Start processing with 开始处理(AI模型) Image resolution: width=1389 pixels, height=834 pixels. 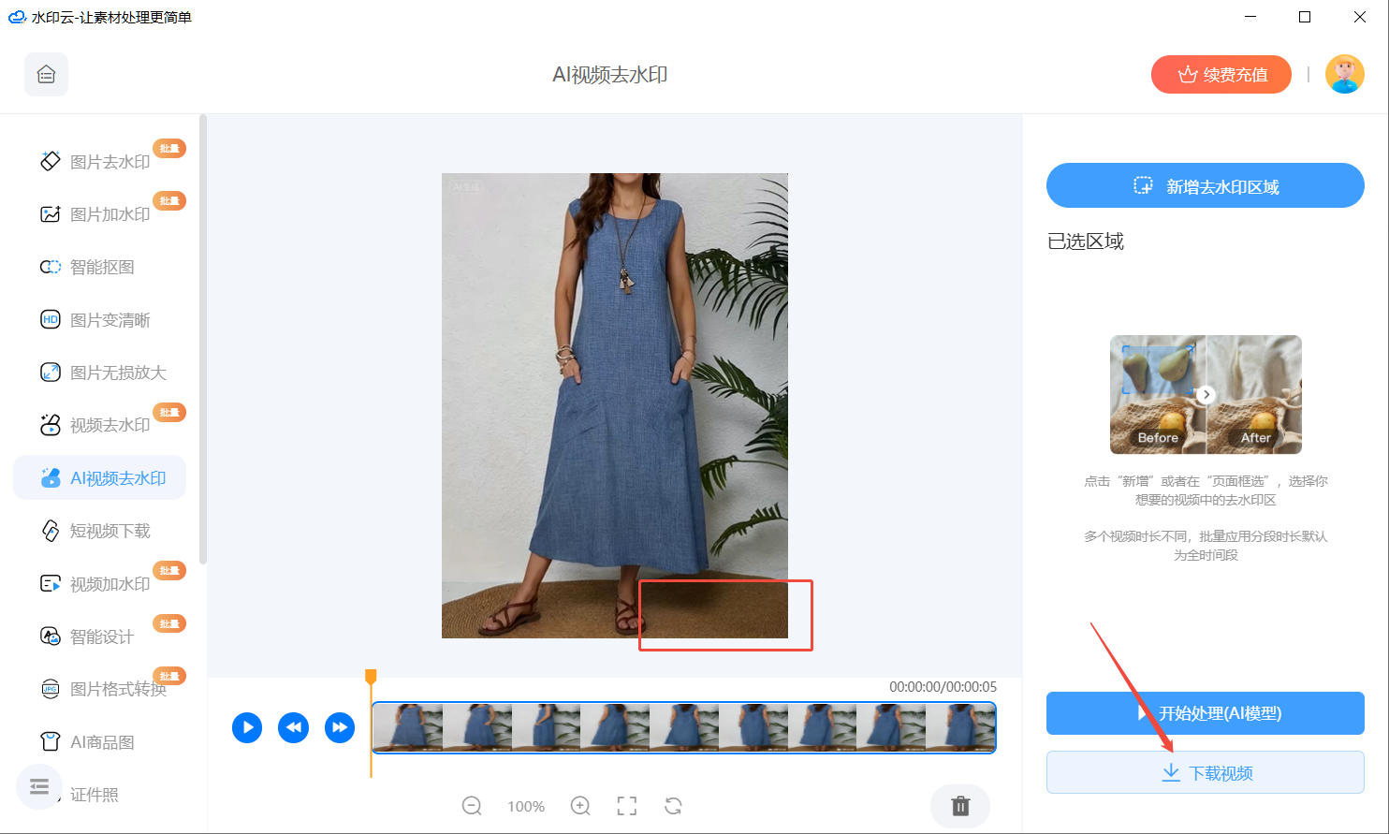click(x=1206, y=713)
